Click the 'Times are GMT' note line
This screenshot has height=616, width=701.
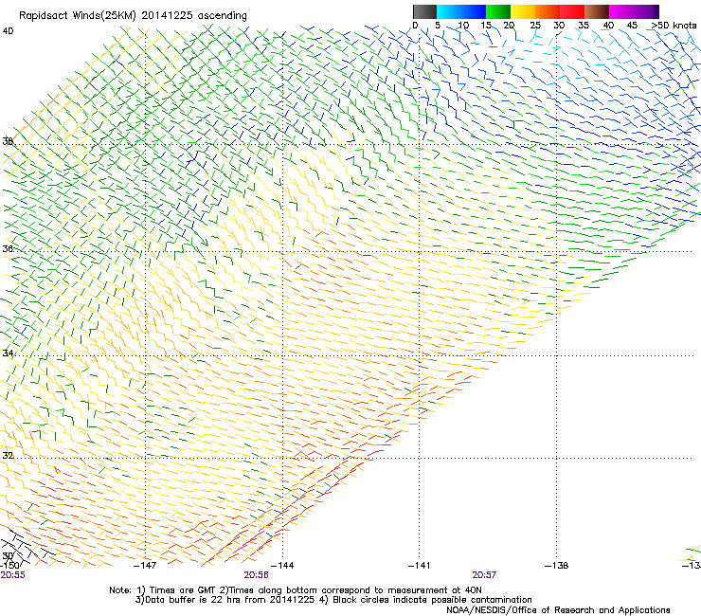click(296, 590)
